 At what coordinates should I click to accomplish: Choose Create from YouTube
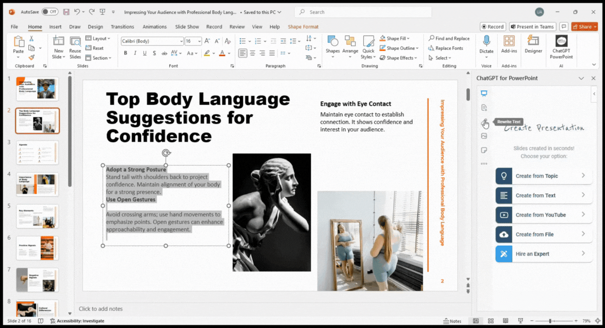click(x=544, y=215)
